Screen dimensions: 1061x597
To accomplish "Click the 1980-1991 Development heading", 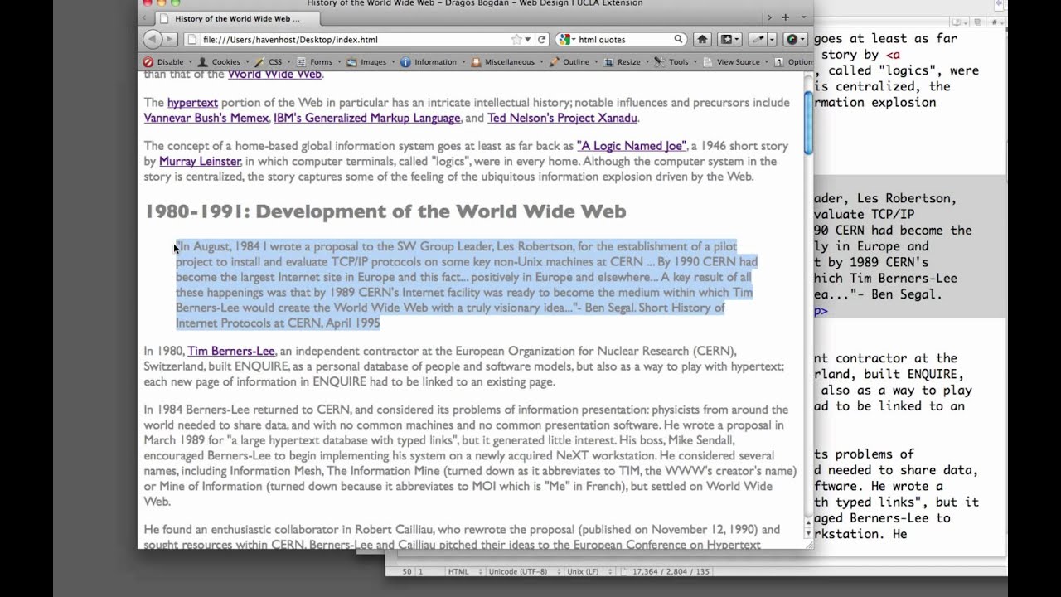I will coord(385,211).
